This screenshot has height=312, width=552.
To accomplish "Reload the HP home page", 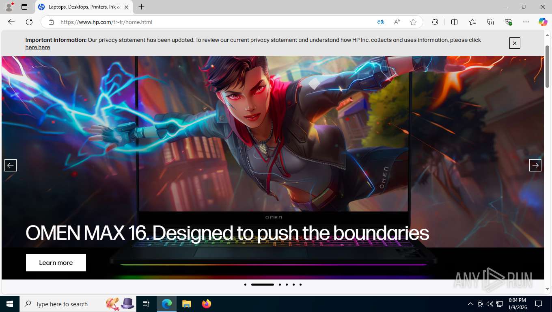I will (x=29, y=22).
